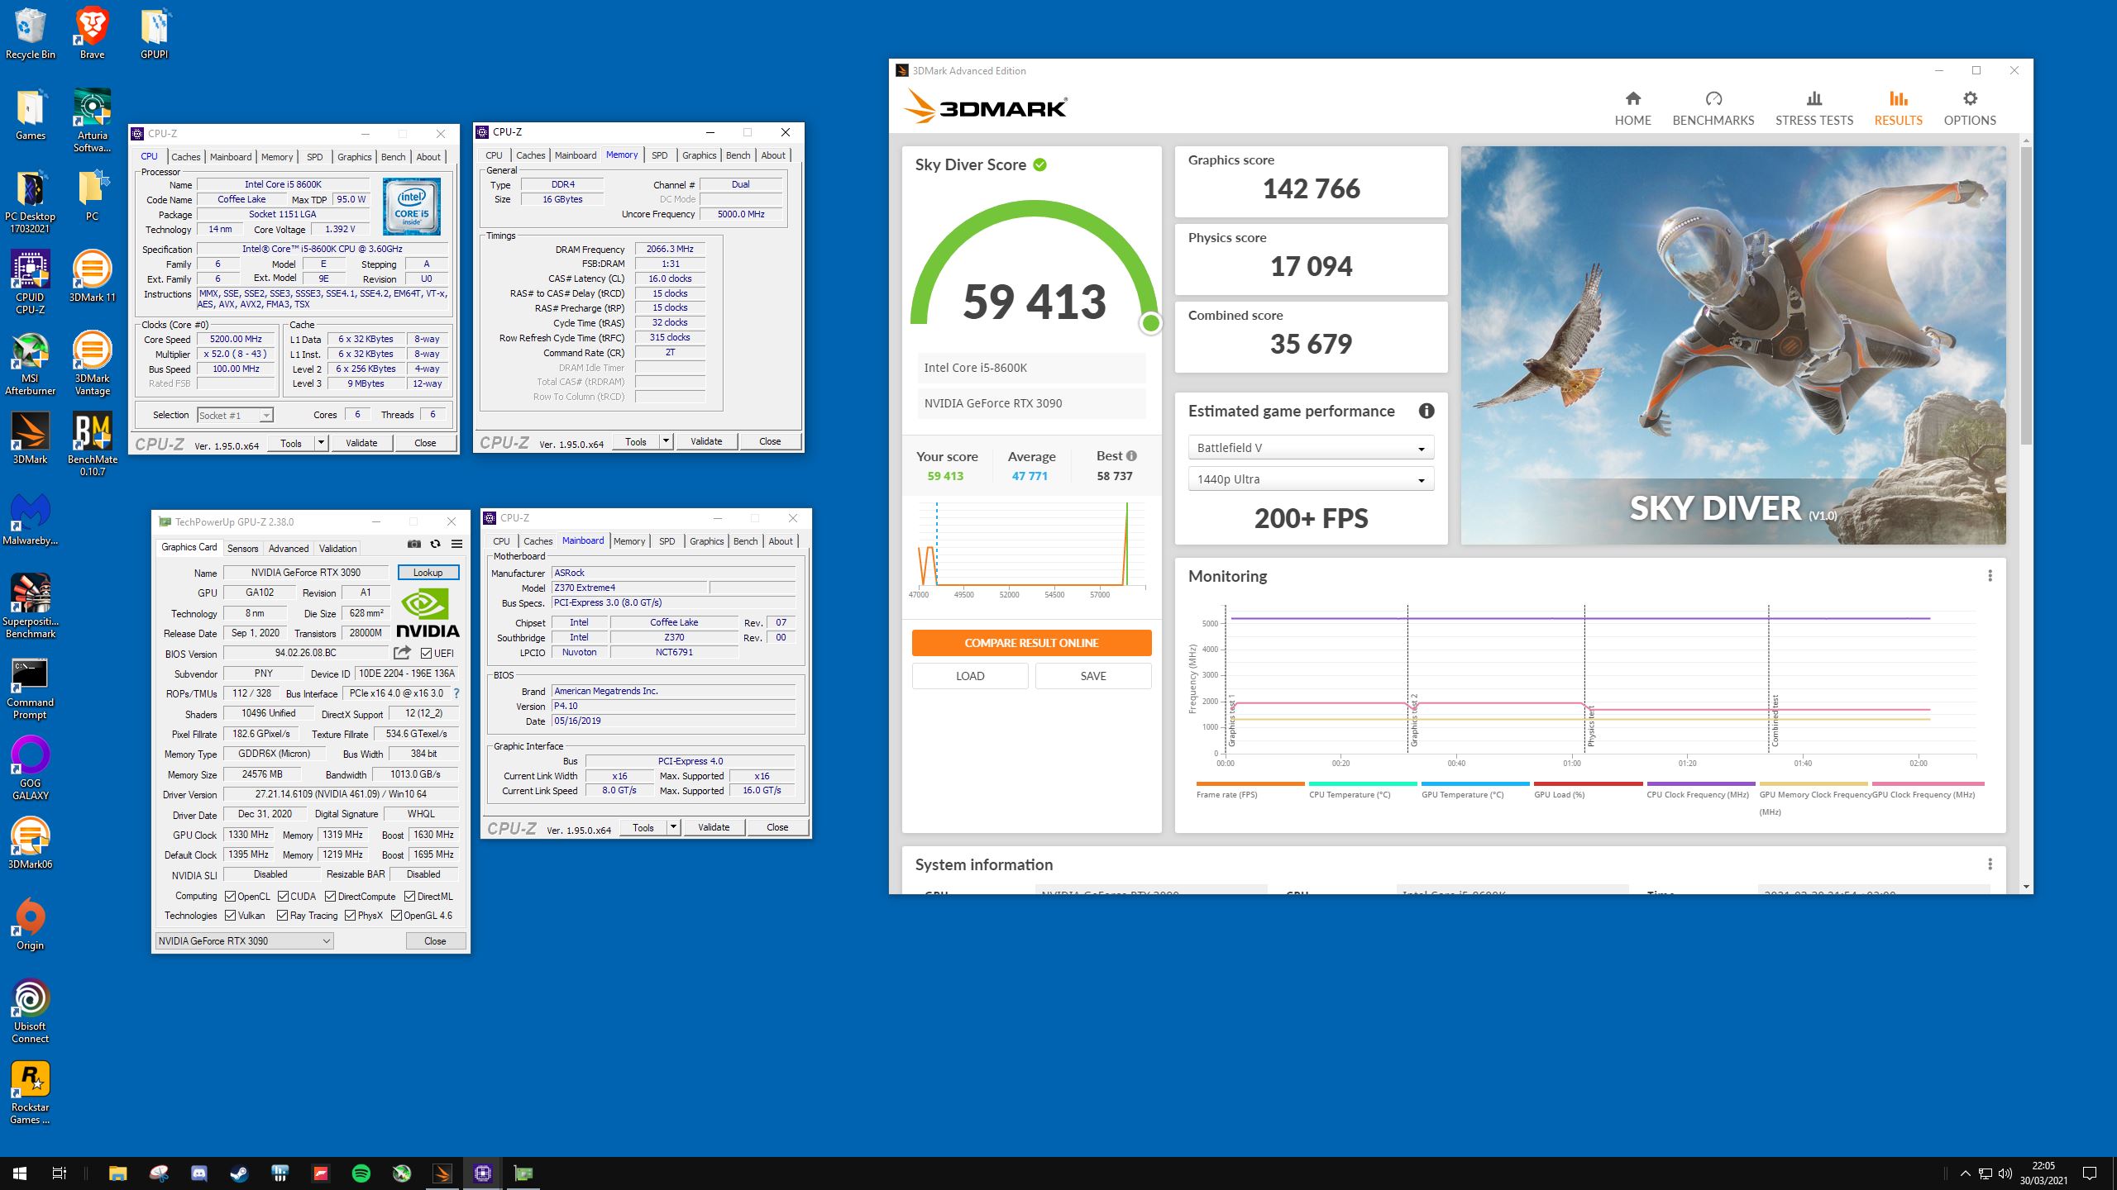Launch BenchMate 0.10.7 shortcut

[92, 445]
